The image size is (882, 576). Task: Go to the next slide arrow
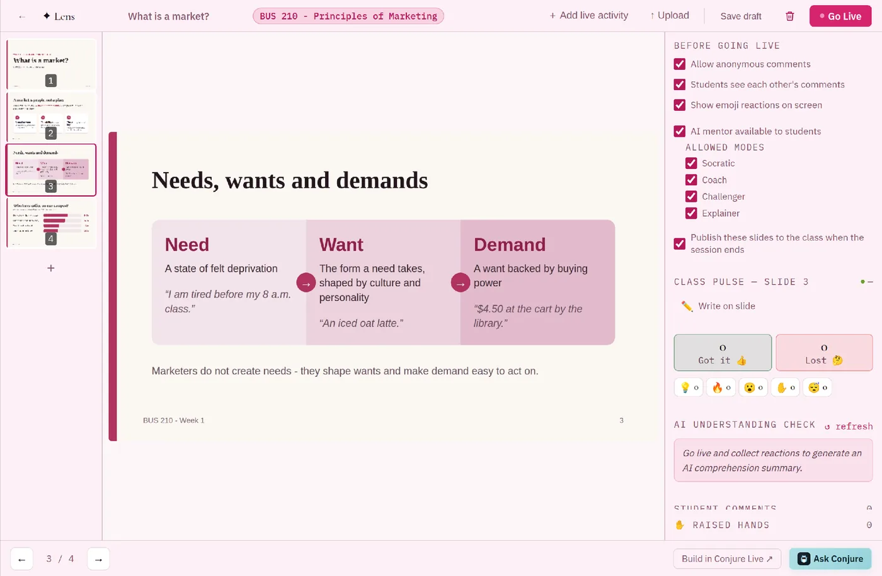click(x=98, y=559)
